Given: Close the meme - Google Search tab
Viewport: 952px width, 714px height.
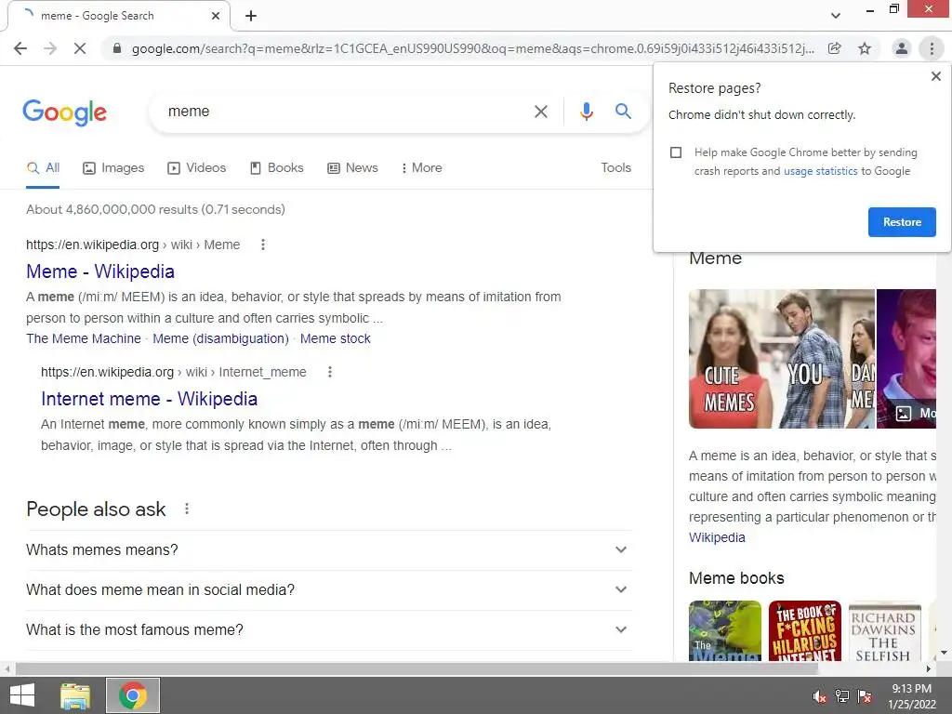Looking at the screenshot, I should click(216, 16).
